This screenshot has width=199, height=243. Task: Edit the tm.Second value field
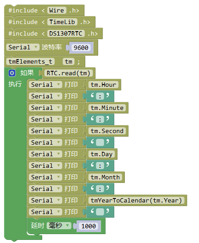107,131
